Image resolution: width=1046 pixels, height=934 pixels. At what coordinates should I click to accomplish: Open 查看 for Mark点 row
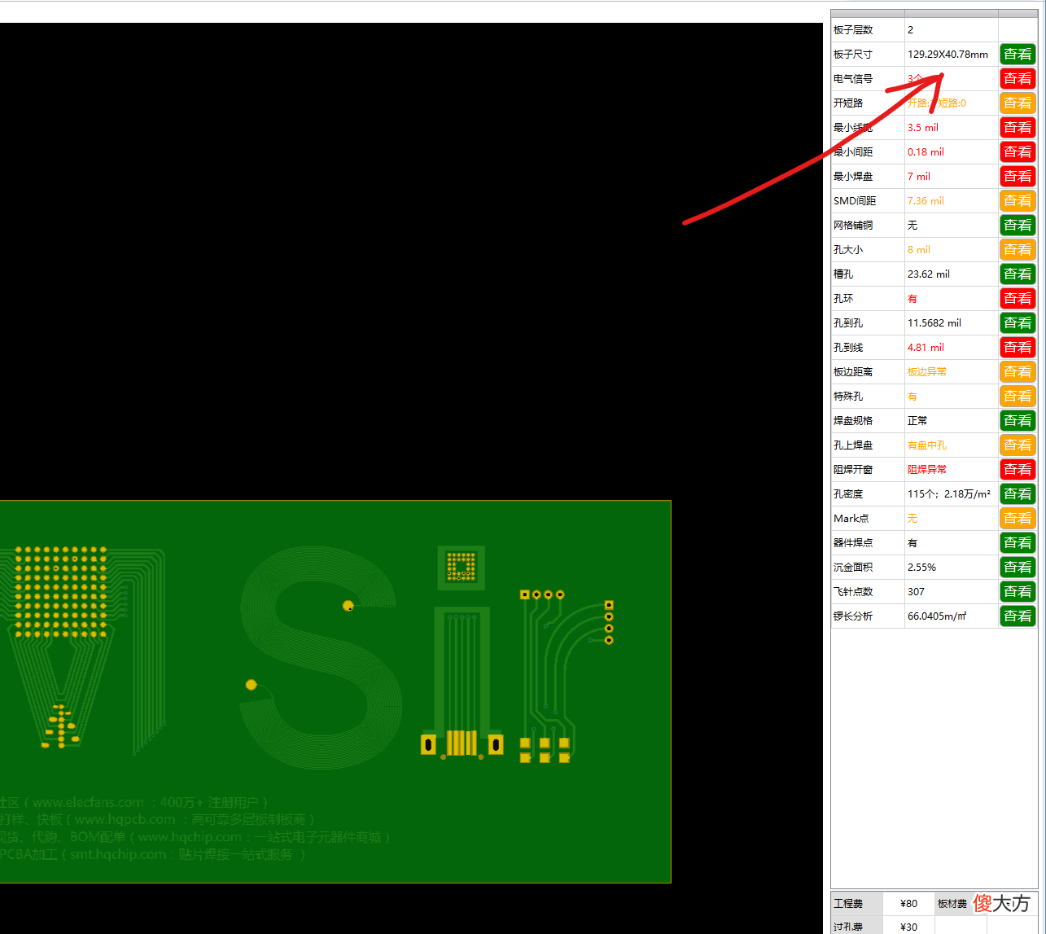point(1018,519)
